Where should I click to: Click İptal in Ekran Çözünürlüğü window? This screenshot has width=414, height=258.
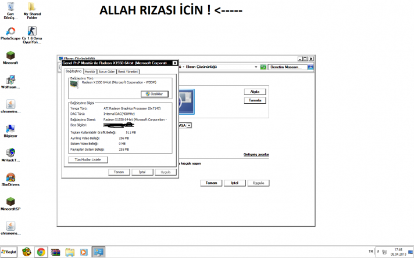(x=235, y=183)
